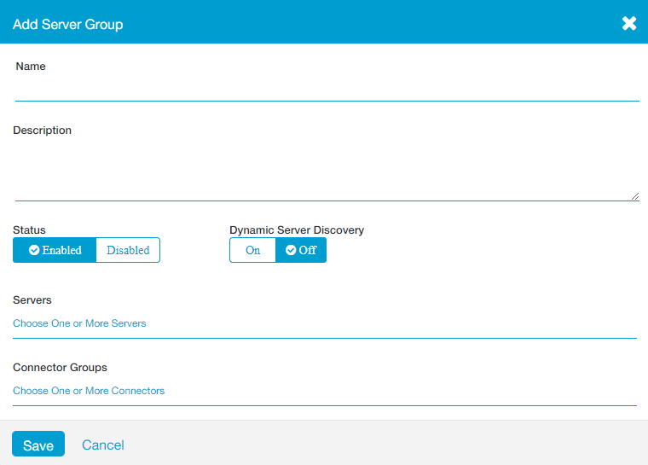This screenshot has width=648, height=465.
Task: Click the Connector Groups section label
Action: point(60,368)
